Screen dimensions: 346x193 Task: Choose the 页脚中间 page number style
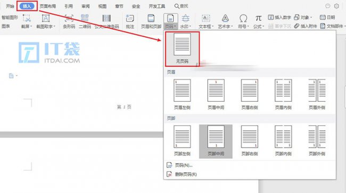point(216,141)
